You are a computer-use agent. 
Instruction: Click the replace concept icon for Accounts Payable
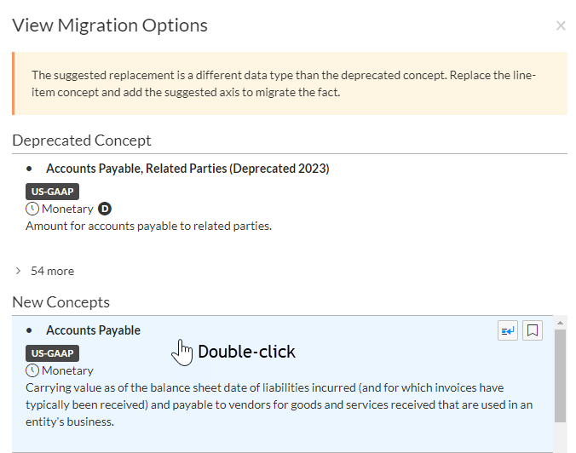pyautogui.click(x=508, y=330)
